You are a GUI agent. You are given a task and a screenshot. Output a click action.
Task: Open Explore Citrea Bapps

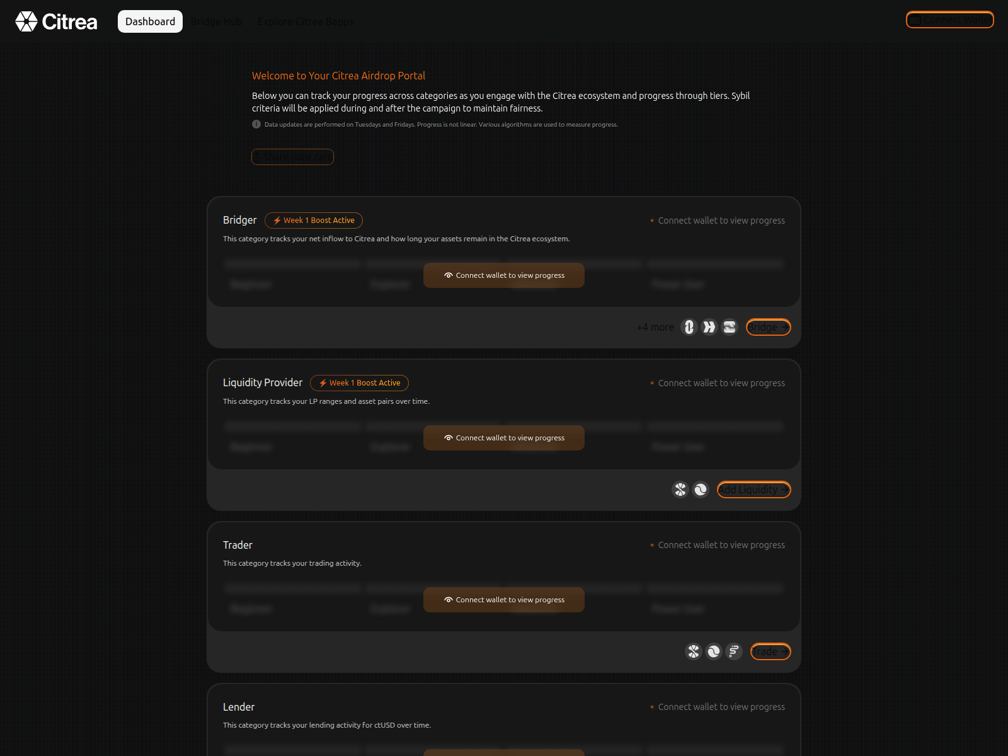[x=305, y=21]
